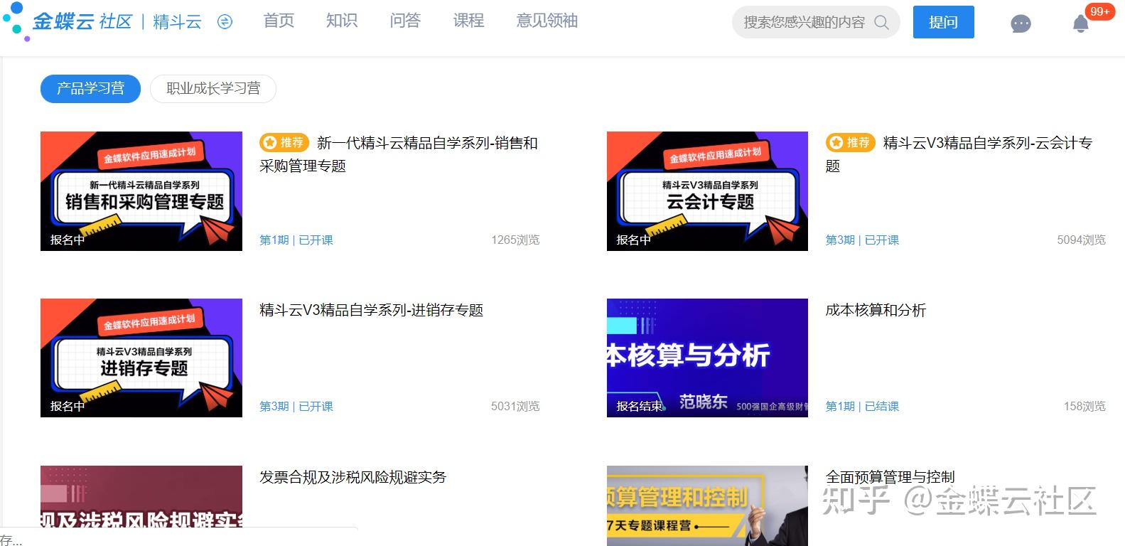The height and width of the screenshot is (546, 1125).
Task: Open the notifications bell icon
Action: pos(1080,23)
